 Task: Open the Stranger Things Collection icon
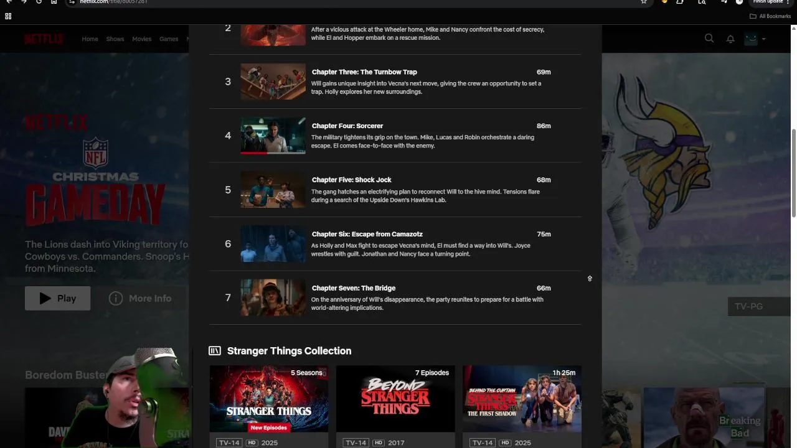pos(215,351)
